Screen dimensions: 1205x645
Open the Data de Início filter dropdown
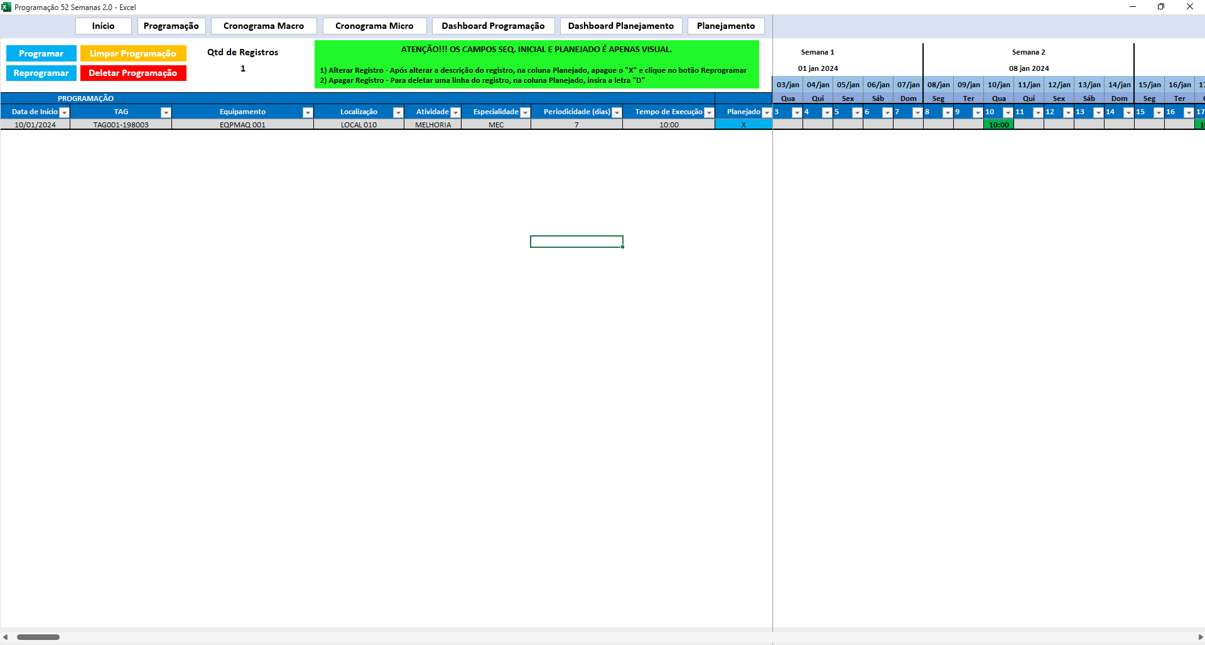tap(64, 112)
